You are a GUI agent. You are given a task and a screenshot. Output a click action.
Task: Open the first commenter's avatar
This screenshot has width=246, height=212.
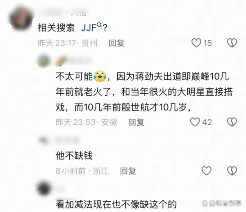pyautogui.click(x=21, y=19)
